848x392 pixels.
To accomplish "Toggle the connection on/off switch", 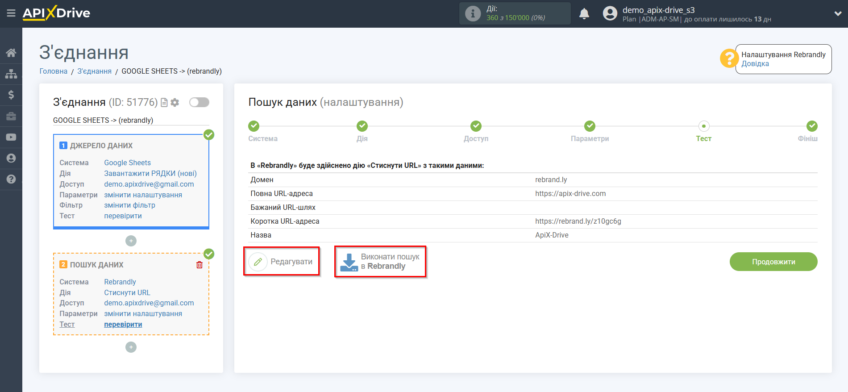I will (x=199, y=102).
